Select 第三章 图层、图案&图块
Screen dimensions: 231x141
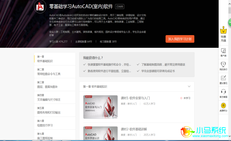(55, 84)
